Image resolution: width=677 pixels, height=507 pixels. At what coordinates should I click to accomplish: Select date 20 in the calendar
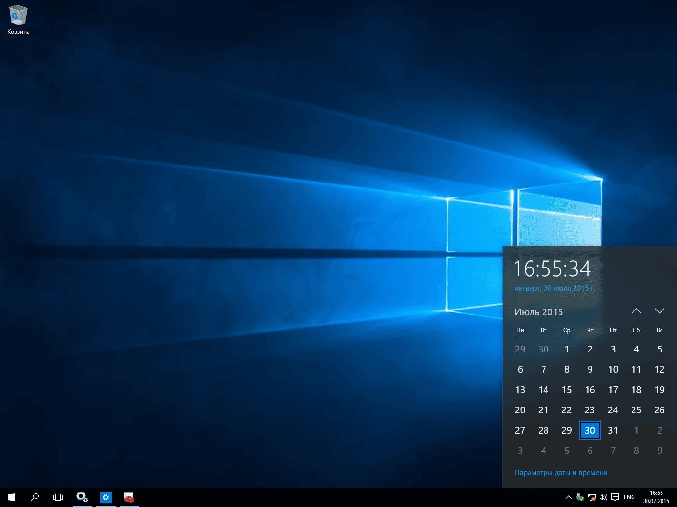pyautogui.click(x=520, y=410)
